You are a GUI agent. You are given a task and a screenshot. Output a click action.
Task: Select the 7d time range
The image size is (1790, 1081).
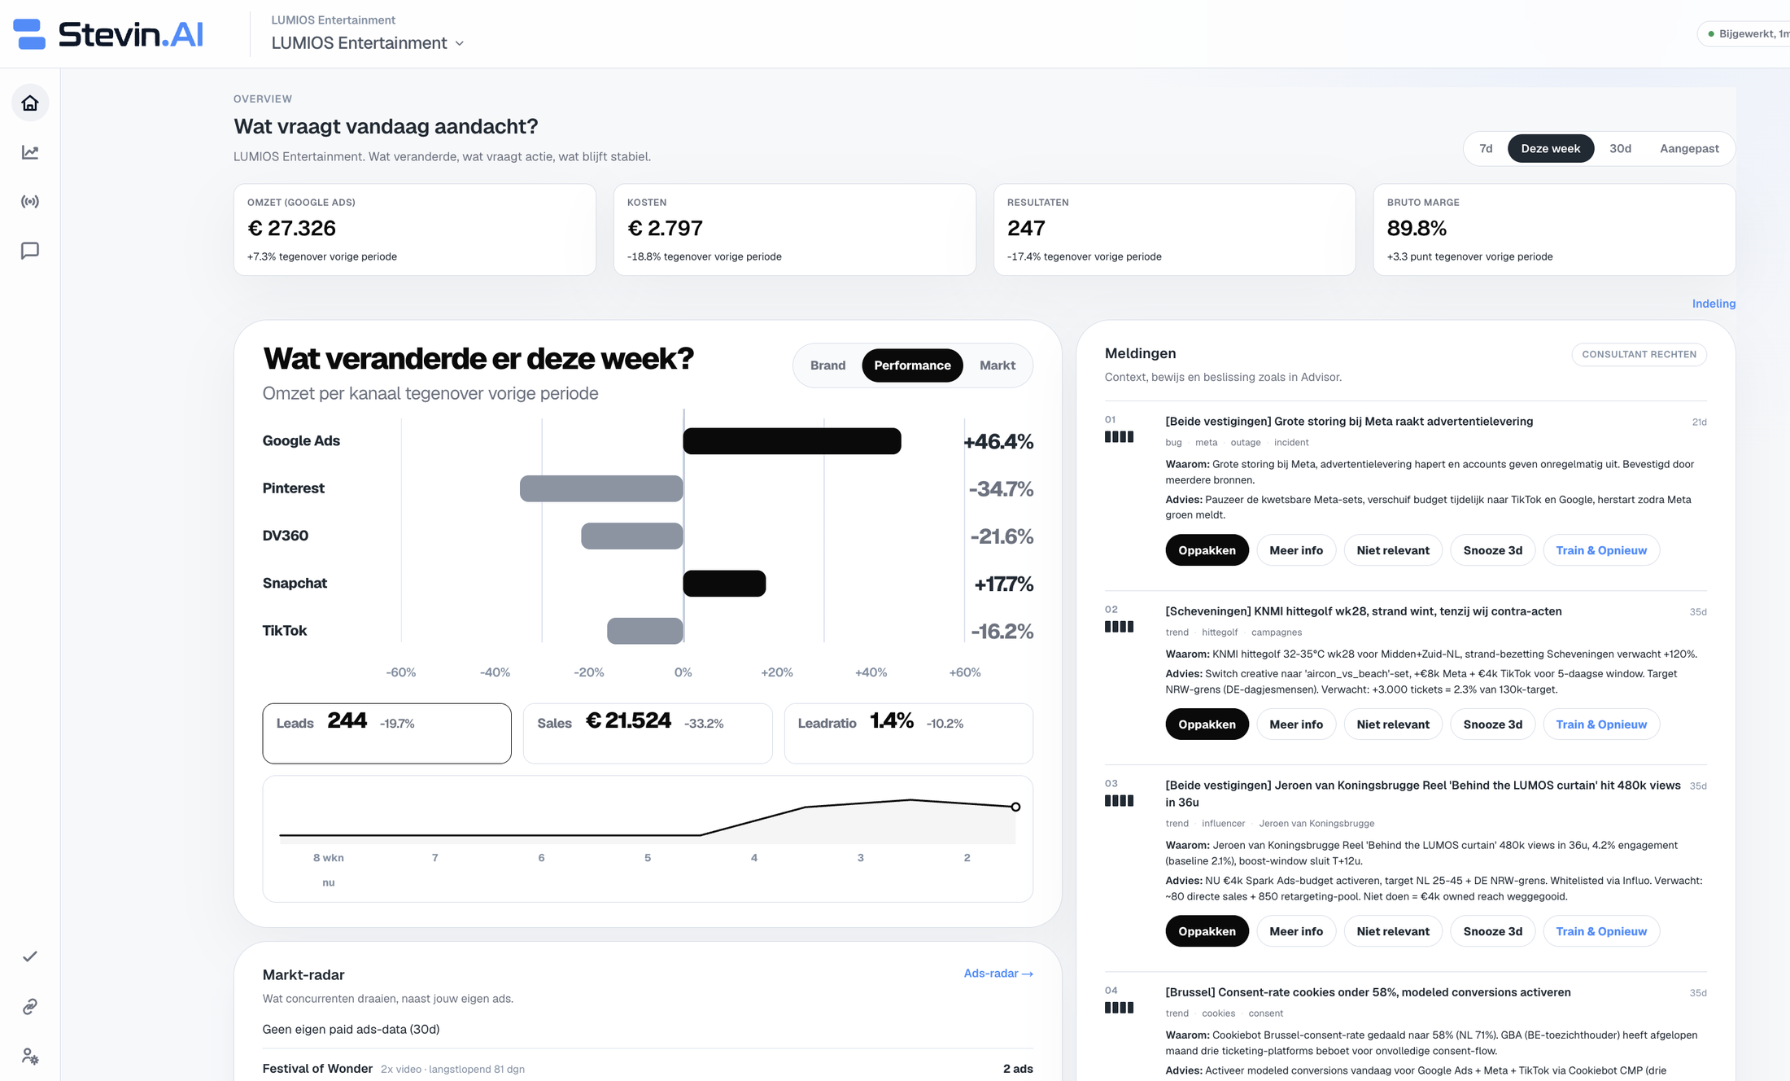pos(1486,148)
